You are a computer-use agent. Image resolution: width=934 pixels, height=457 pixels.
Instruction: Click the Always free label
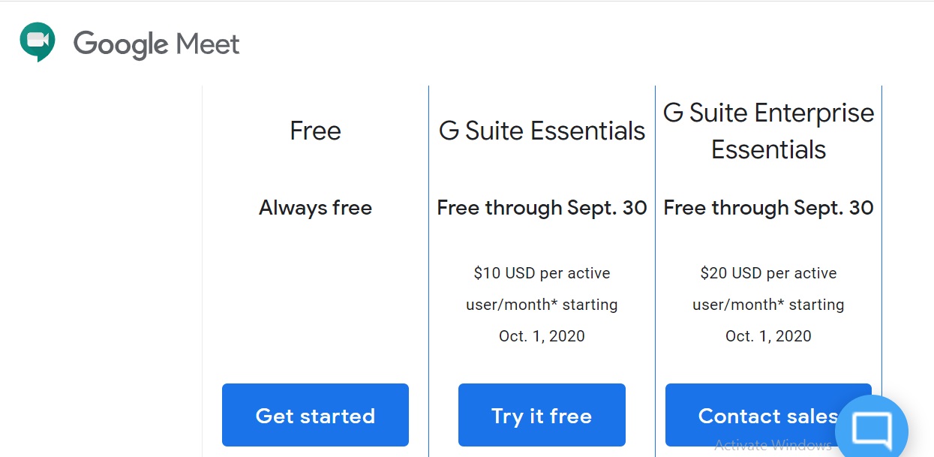point(315,208)
